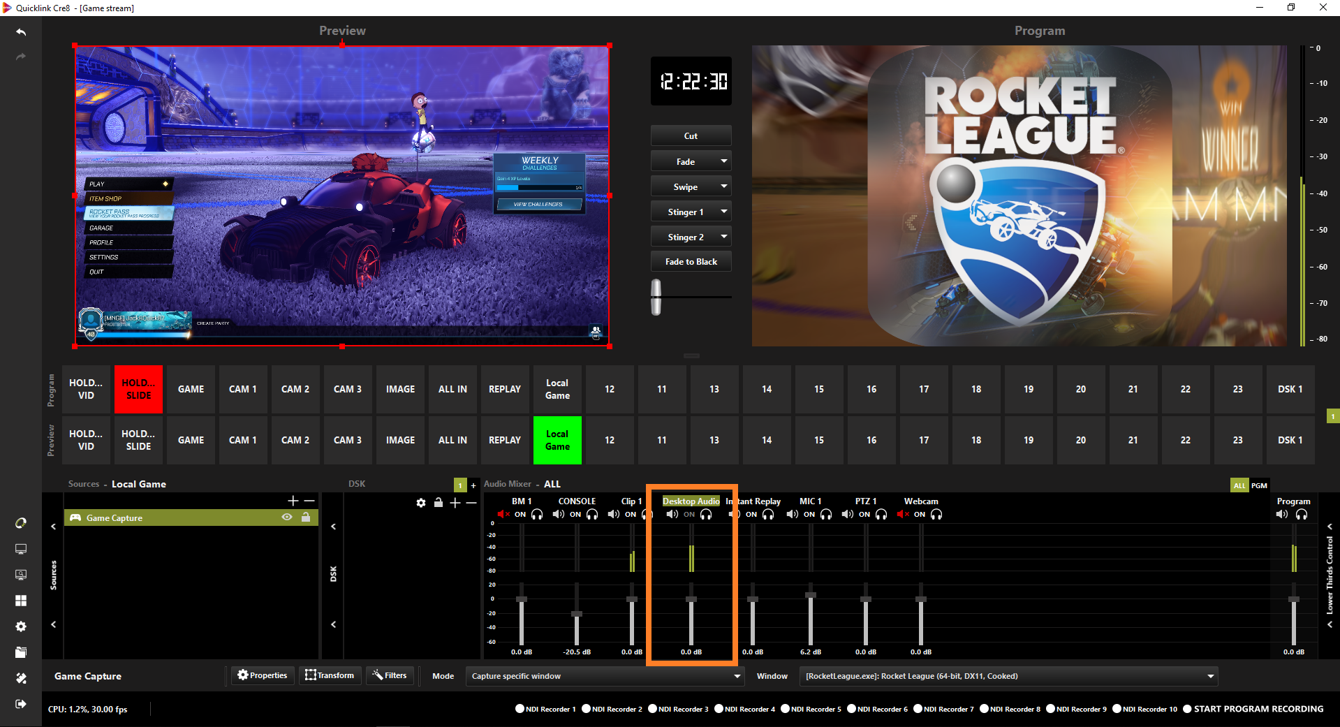
Task: Open the settings gear in the left sidebar
Action: point(21,626)
